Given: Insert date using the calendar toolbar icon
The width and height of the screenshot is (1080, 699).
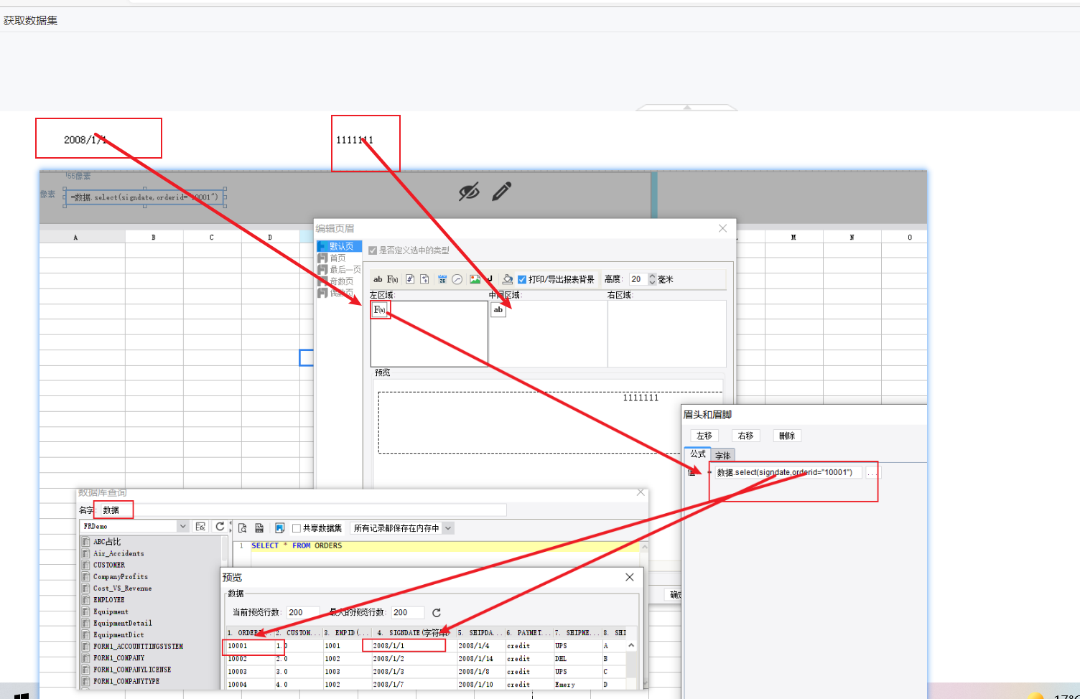Looking at the screenshot, I should [x=442, y=279].
